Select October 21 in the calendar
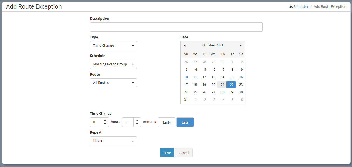The height and width of the screenshot is (167, 352). [222, 85]
